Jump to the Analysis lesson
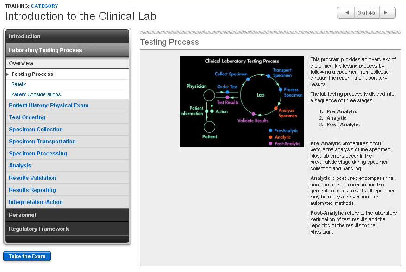Viewport: 406px width, 272px height. [x=20, y=166]
